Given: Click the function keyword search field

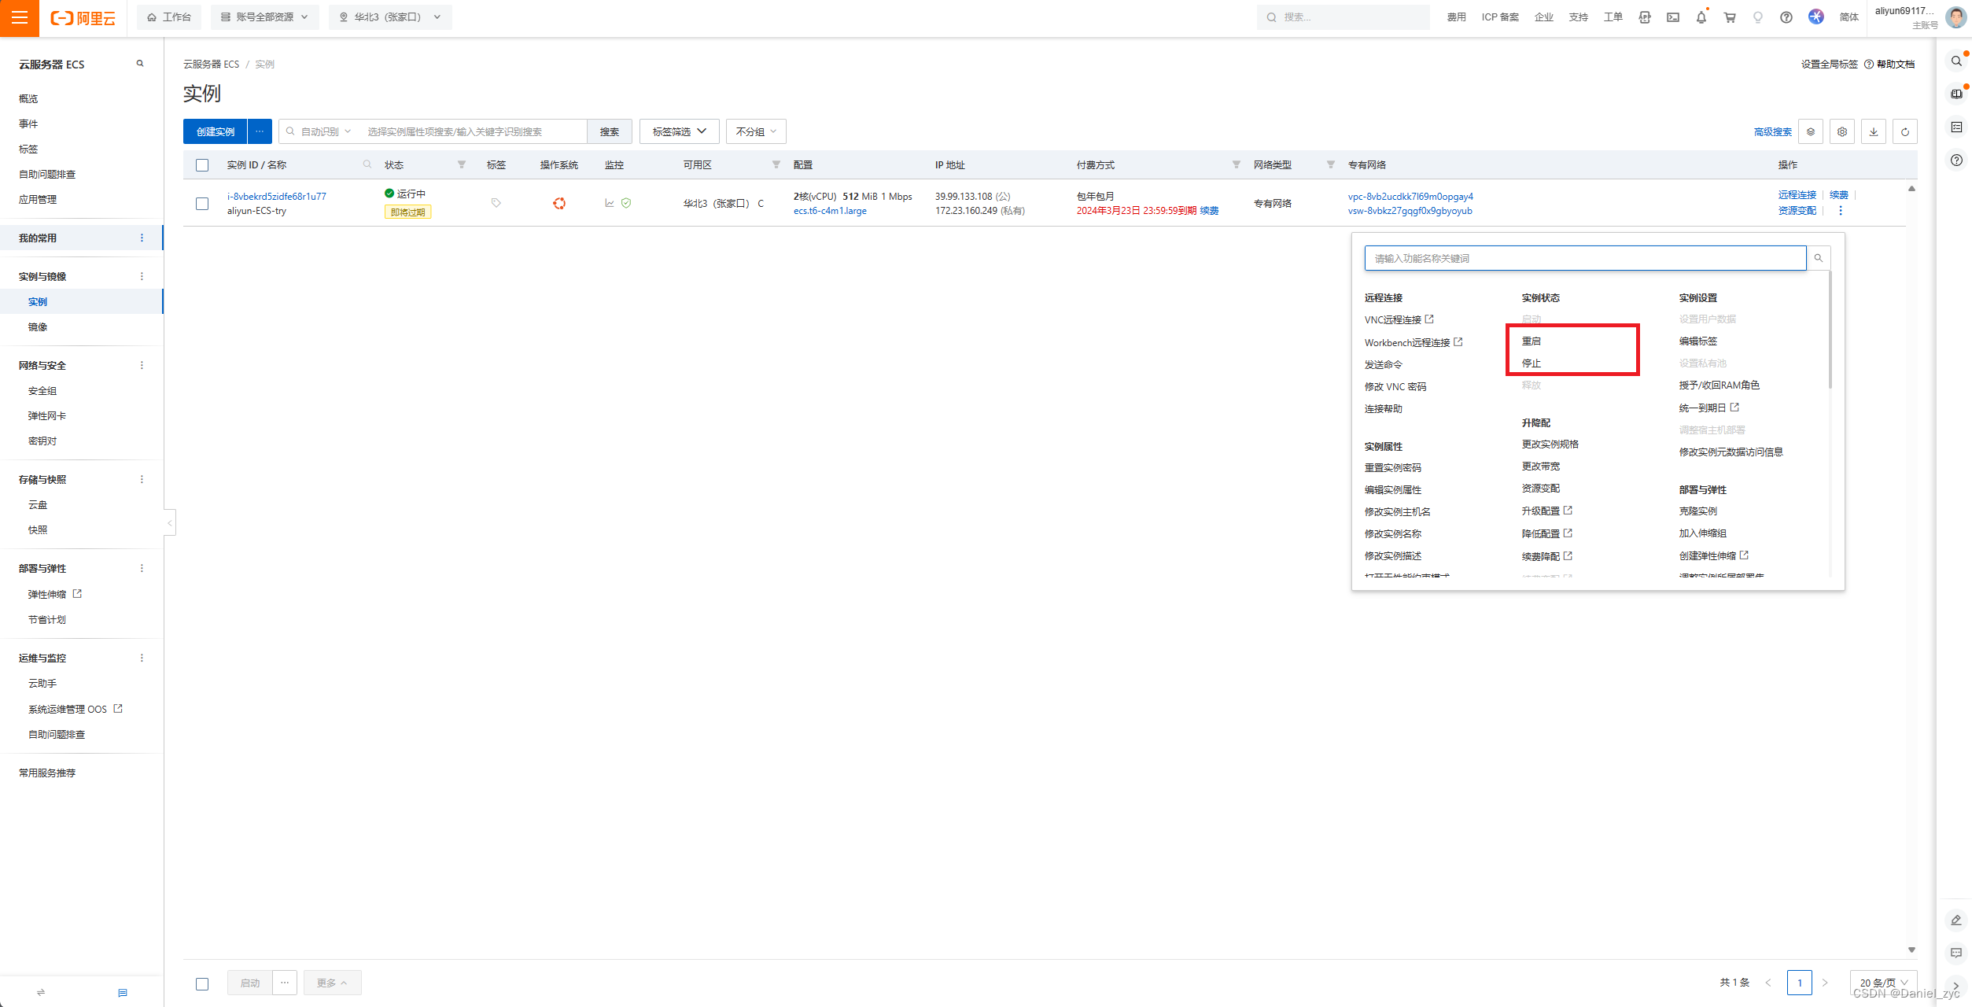Looking at the screenshot, I should (1584, 258).
